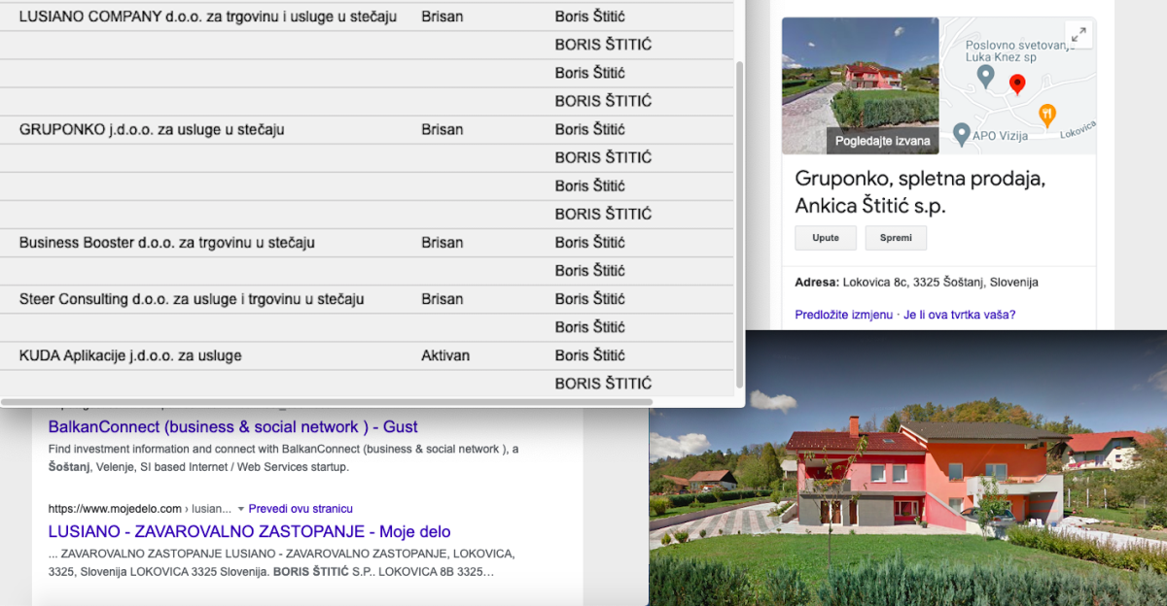This screenshot has height=606, width=1167.
Task: Open LUSIANO - ZAVAROVALNO ZASTOPANJE result
Action: point(249,531)
